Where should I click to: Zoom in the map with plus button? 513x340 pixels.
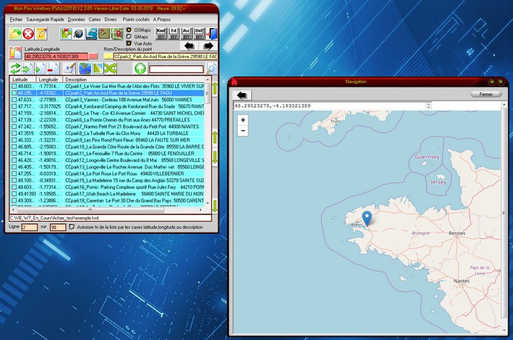(242, 120)
